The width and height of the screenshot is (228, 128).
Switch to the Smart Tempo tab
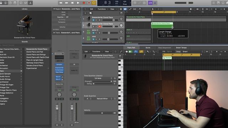point(181,48)
